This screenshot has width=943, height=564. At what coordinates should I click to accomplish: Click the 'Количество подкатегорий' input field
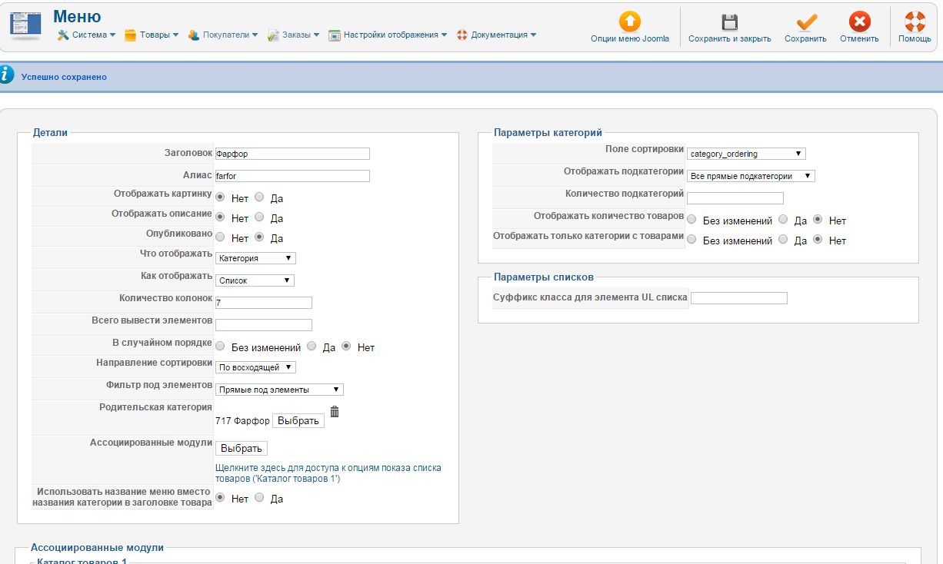(735, 198)
